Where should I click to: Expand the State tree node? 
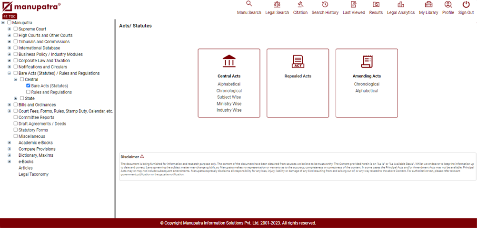(16, 98)
